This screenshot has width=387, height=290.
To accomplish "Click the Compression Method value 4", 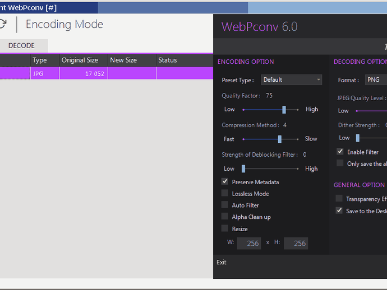I will point(285,125).
